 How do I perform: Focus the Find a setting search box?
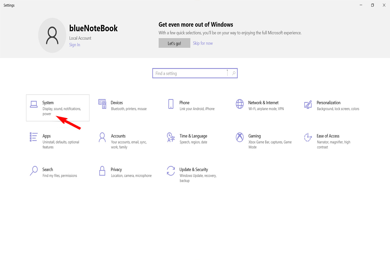pos(195,73)
